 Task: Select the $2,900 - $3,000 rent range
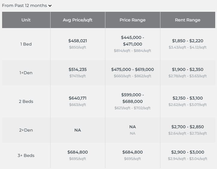[188, 152]
